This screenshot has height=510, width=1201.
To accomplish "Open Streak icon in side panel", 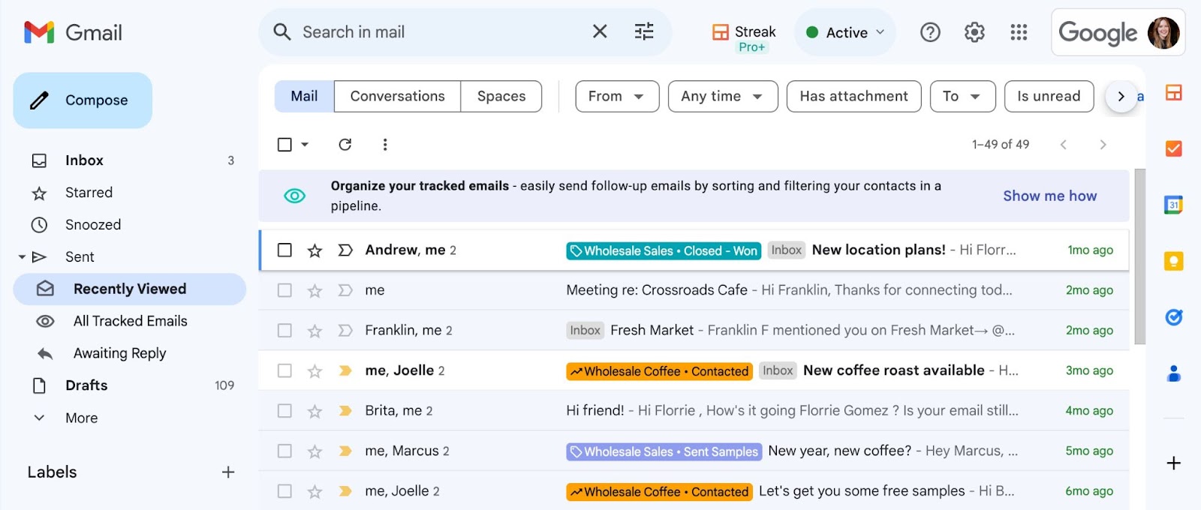I will (x=1174, y=92).
